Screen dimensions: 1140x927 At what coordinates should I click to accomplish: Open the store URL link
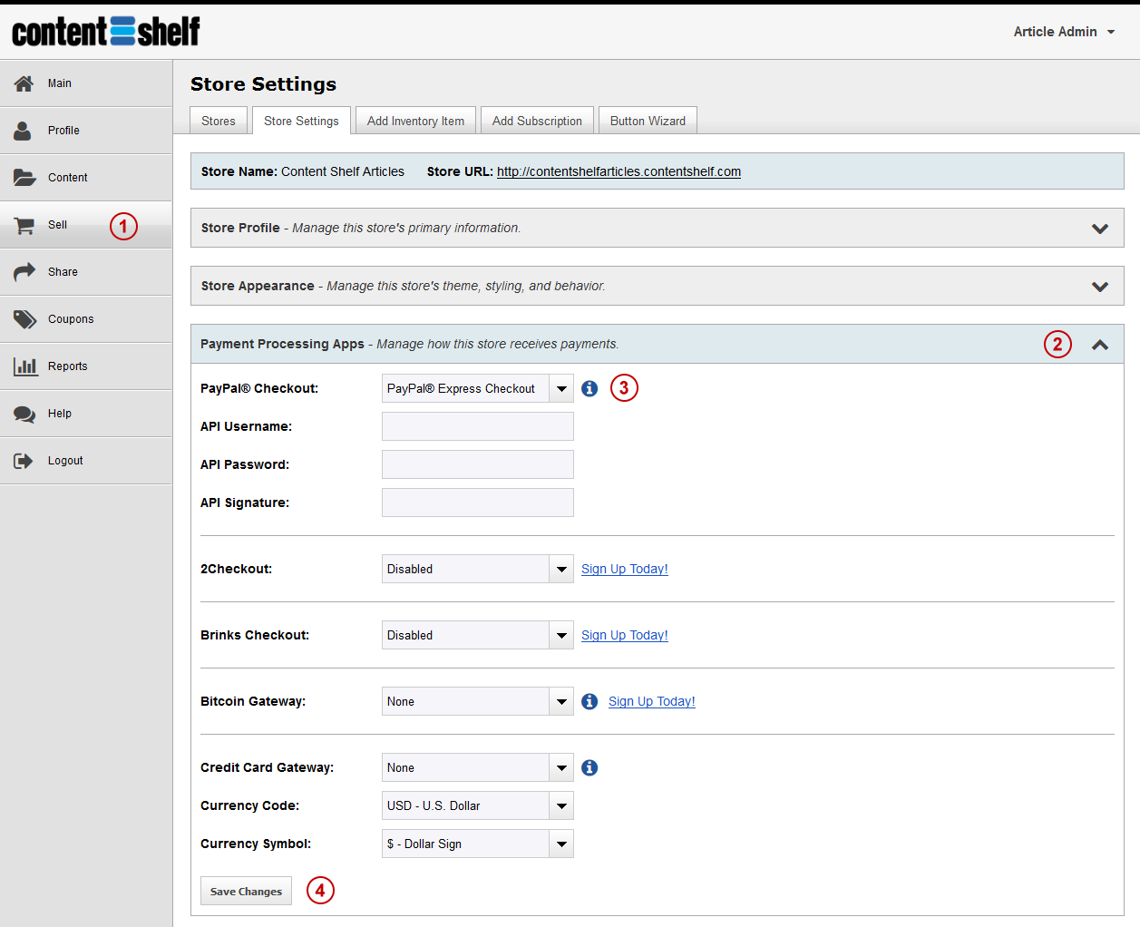[619, 171]
